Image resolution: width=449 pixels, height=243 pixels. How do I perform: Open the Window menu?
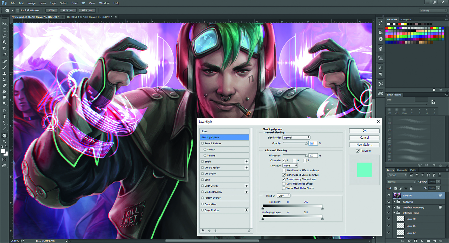(x=104, y=3)
